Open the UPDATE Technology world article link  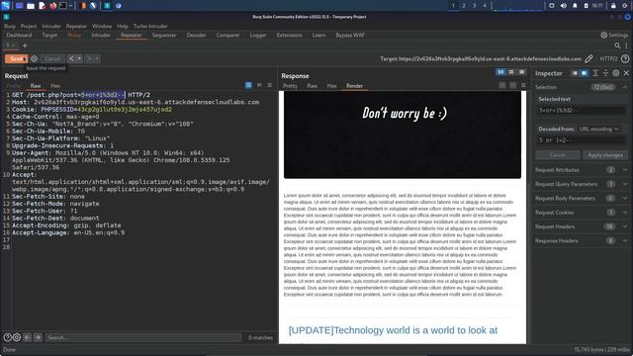pyautogui.click(x=393, y=330)
